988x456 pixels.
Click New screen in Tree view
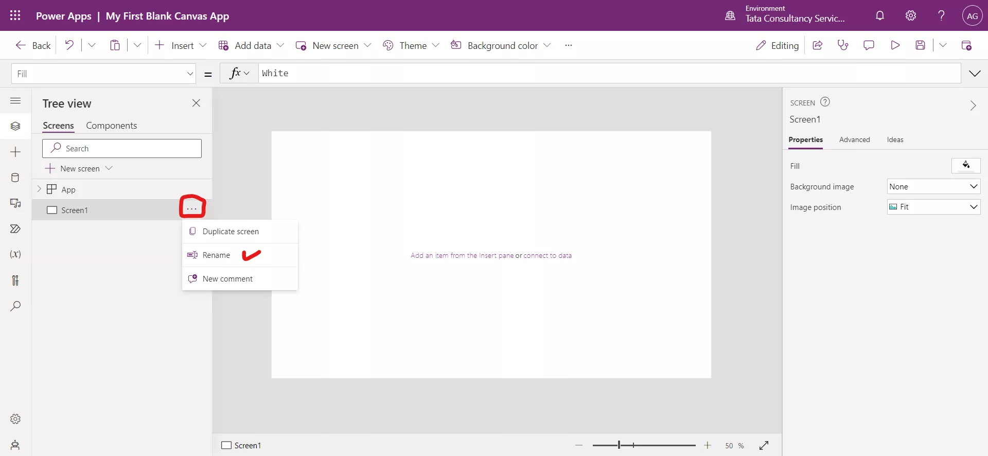coord(79,168)
